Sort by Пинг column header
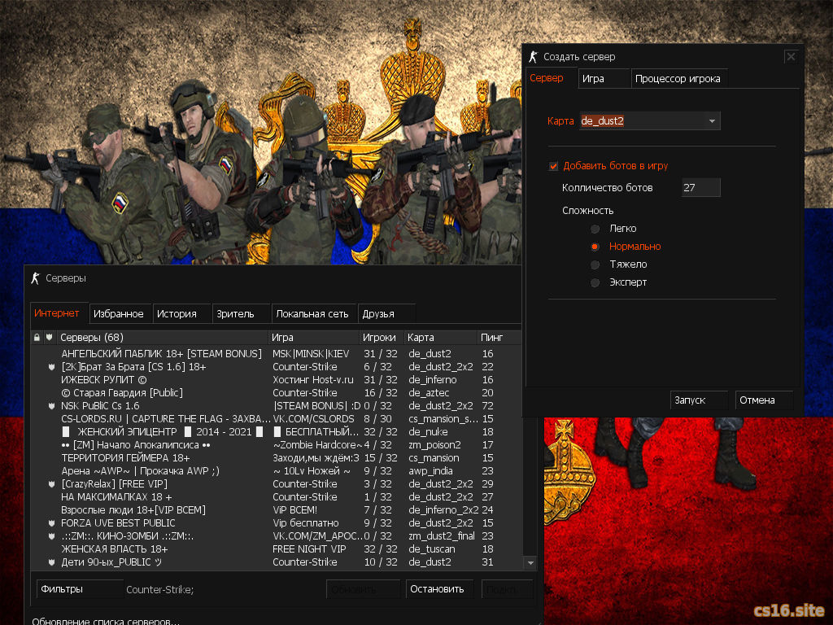The height and width of the screenshot is (625, 833). click(x=499, y=338)
